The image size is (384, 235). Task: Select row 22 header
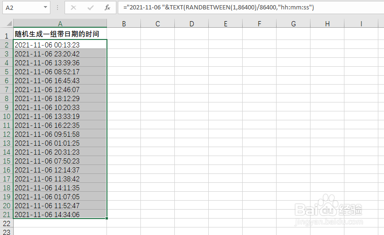[7, 223]
